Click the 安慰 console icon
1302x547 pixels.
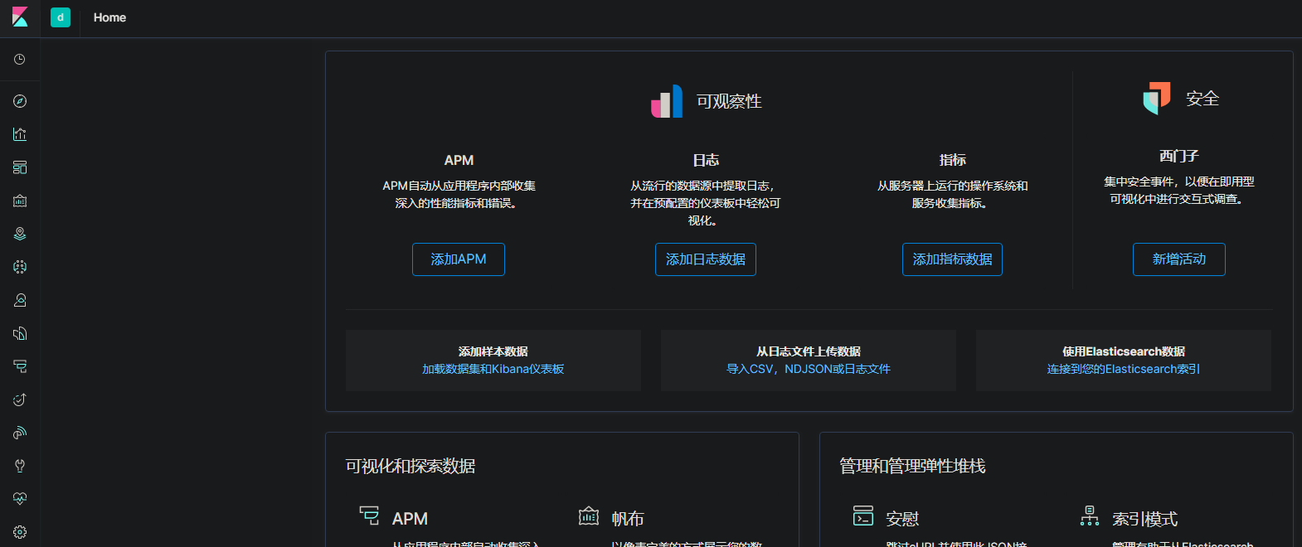pyautogui.click(x=863, y=516)
